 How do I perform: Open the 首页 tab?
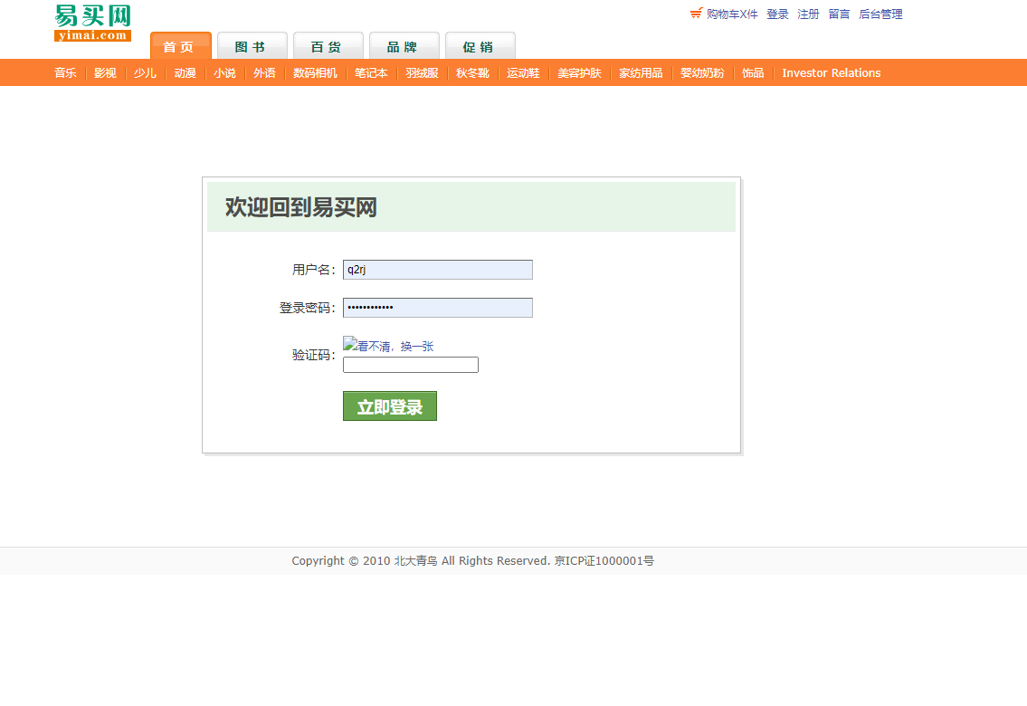pyautogui.click(x=180, y=46)
